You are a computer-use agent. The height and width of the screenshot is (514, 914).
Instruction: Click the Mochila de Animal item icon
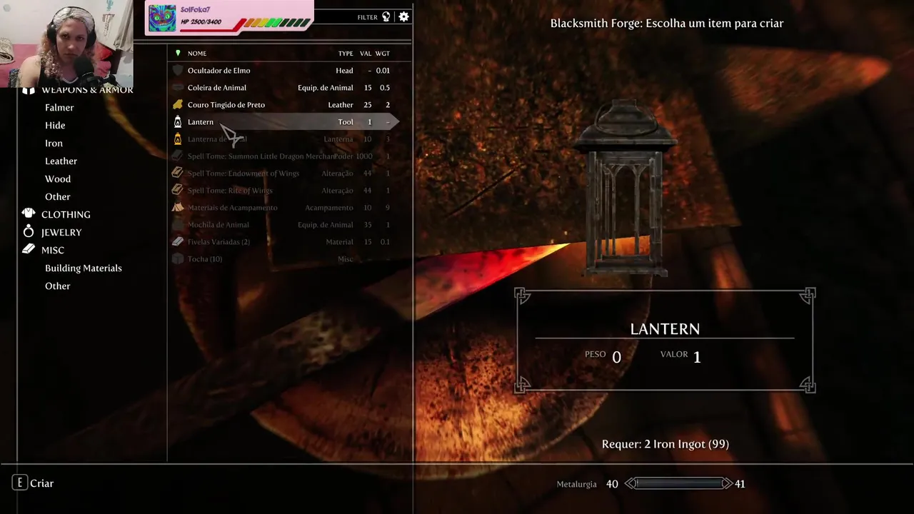pos(178,225)
